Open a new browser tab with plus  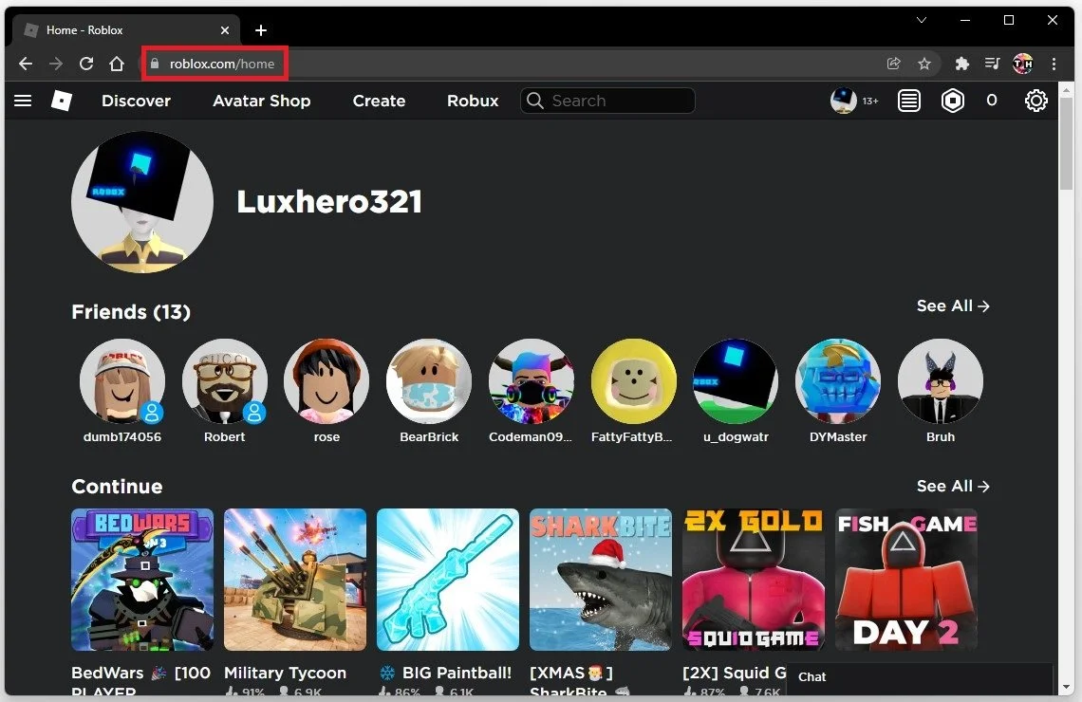tap(261, 30)
